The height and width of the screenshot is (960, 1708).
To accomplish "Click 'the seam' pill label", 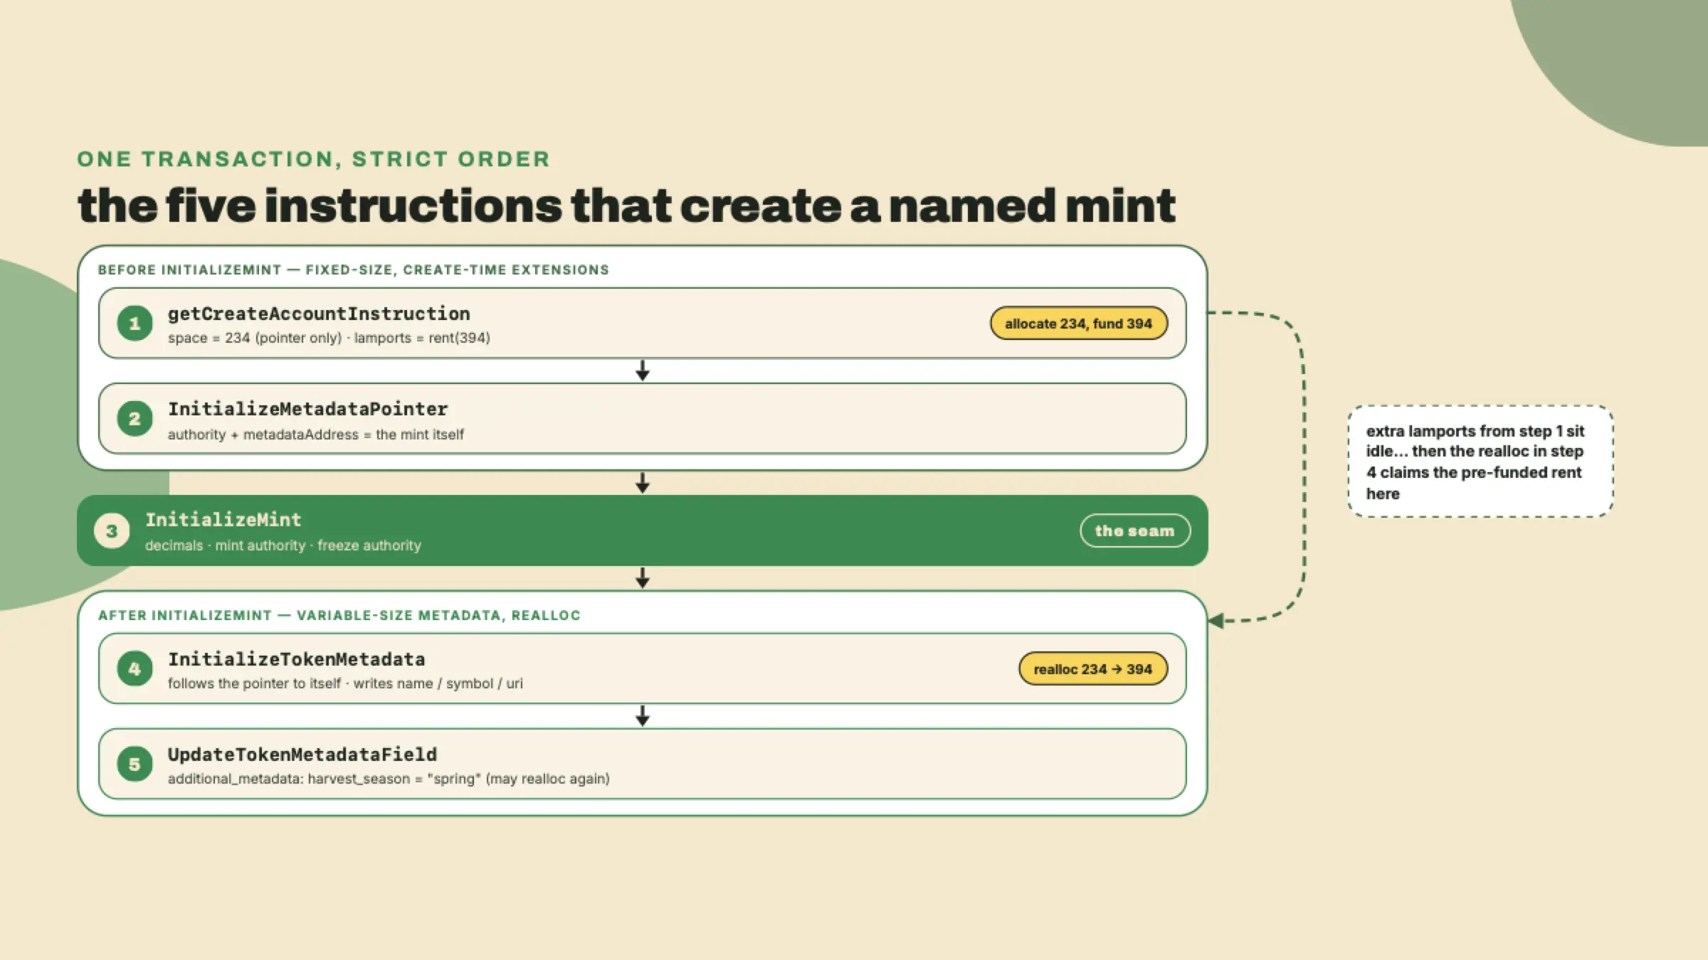I will [x=1134, y=530].
